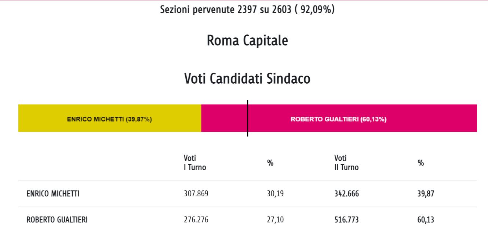Click the pink Roberto Gualtieri bar segment
This screenshot has width=488, height=229.
pyautogui.click(x=338, y=119)
